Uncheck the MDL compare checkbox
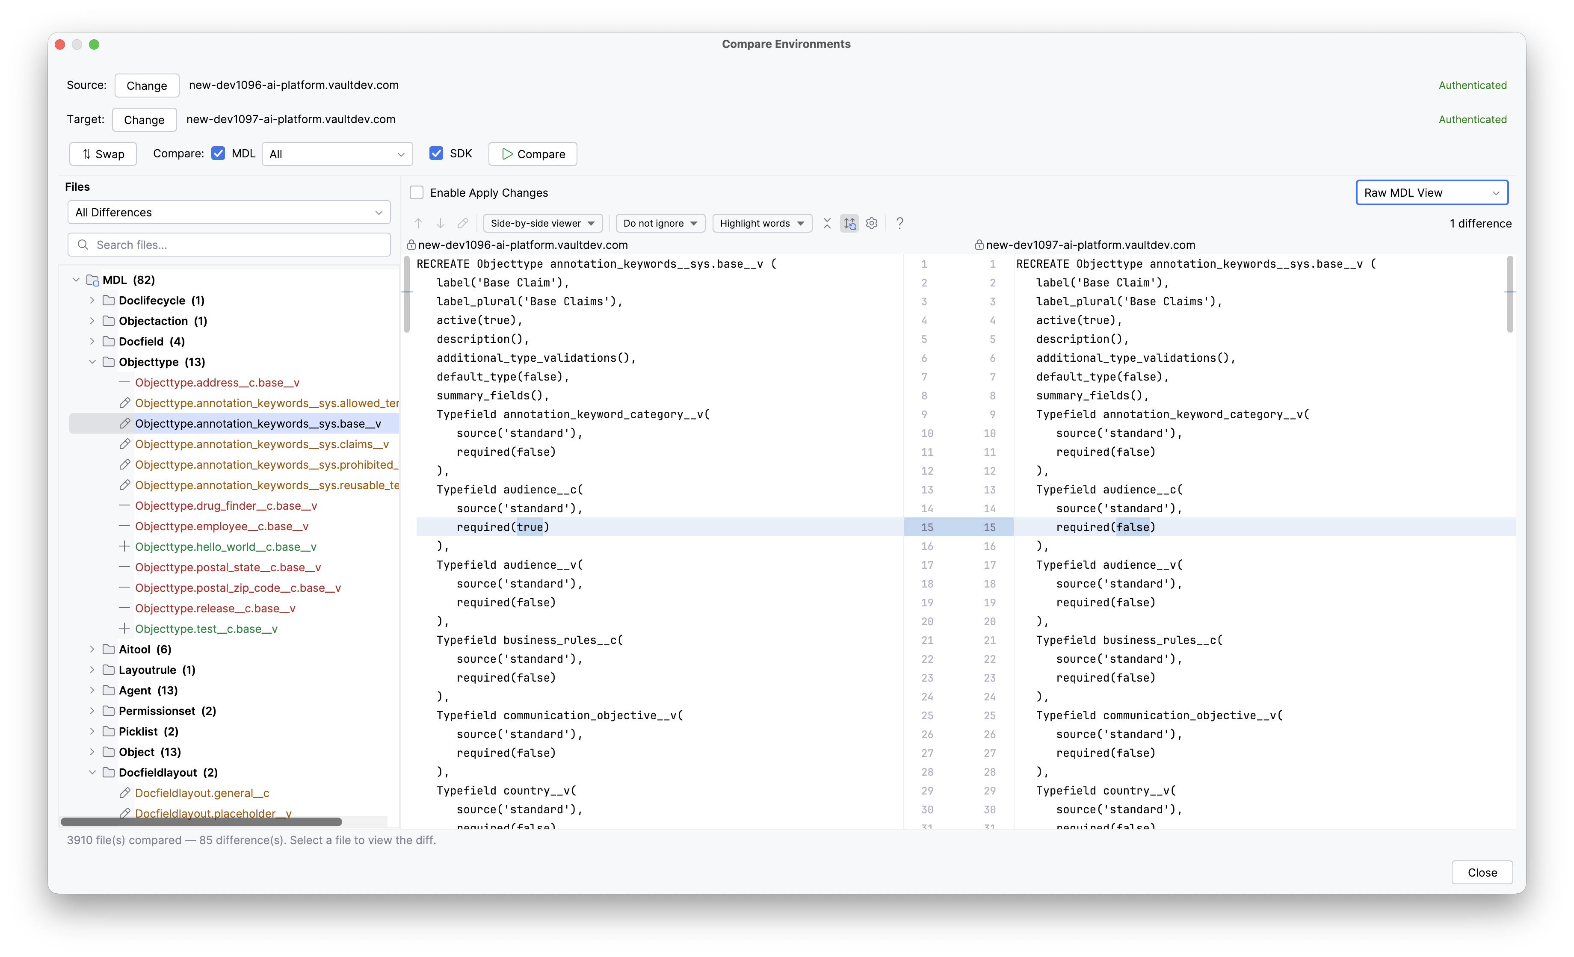Image resolution: width=1574 pixels, height=957 pixels. coord(219,154)
